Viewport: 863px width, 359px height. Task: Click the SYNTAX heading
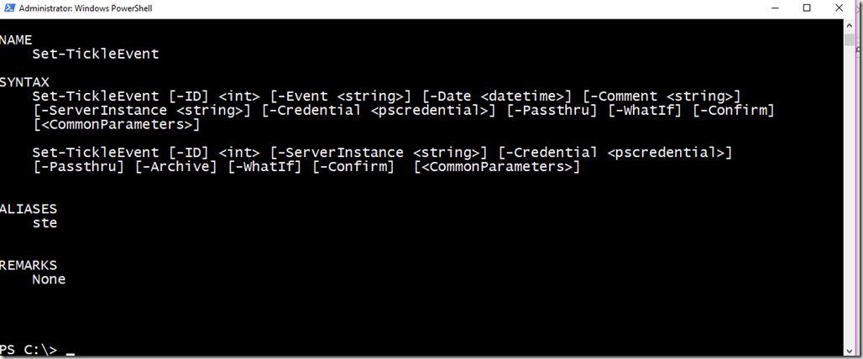point(25,82)
